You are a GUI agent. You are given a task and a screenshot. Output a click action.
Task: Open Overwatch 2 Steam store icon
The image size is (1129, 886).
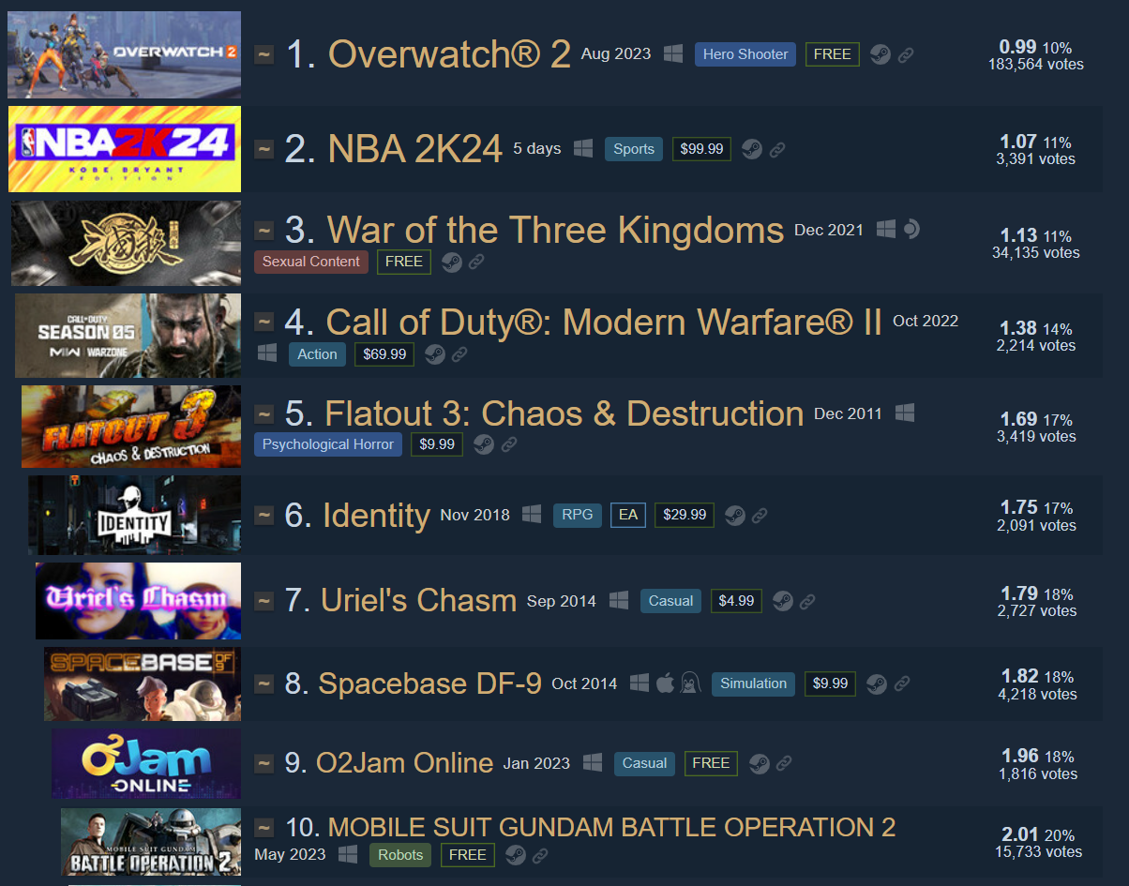(880, 54)
